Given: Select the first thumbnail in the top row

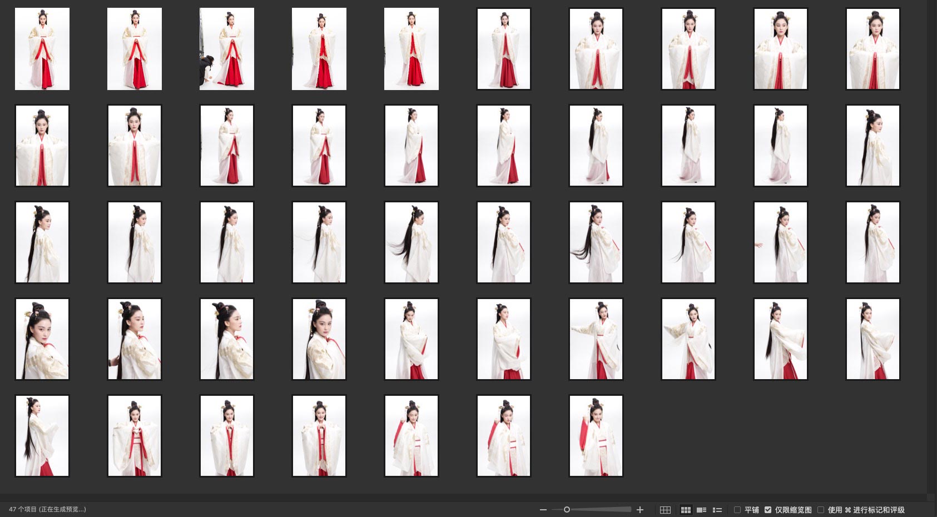Looking at the screenshot, I should (42, 49).
